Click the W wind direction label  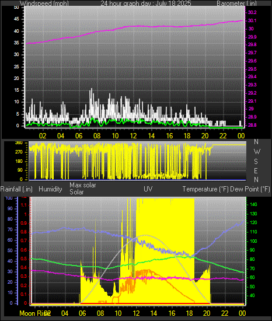257,152
